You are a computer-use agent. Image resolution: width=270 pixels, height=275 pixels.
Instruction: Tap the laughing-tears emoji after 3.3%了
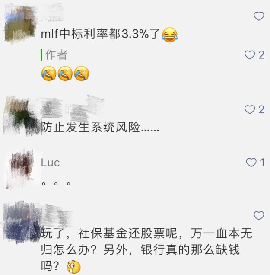[170, 35]
